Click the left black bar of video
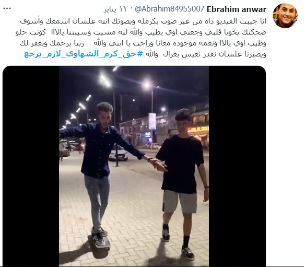The image size is (304, 267). [31, 166]
